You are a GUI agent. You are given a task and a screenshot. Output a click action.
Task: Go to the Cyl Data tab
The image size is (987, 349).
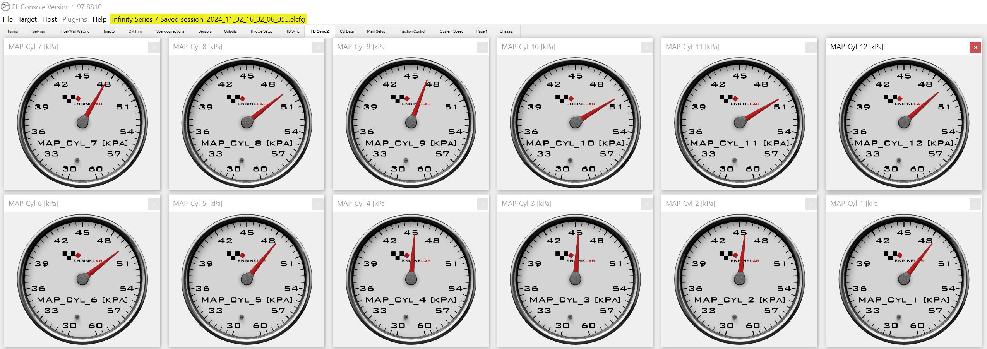[346, 31]
